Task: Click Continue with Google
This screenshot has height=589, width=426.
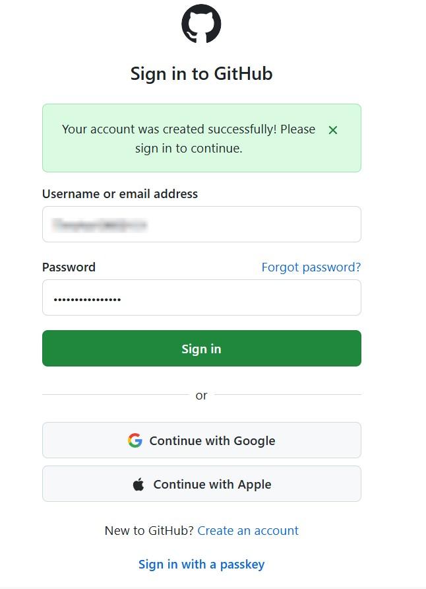Action: (201, 440)
